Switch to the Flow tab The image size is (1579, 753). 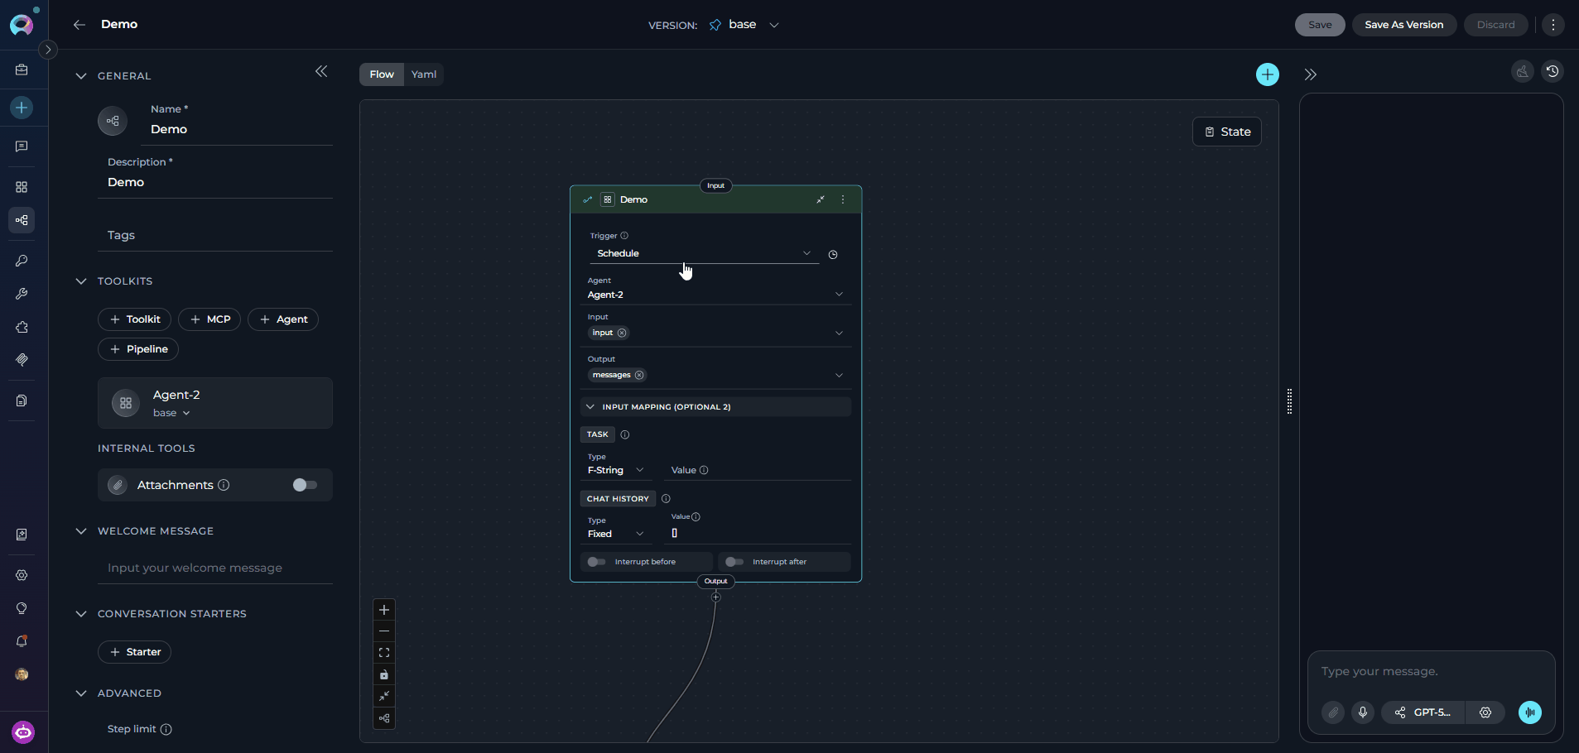(x=382, y=74)
